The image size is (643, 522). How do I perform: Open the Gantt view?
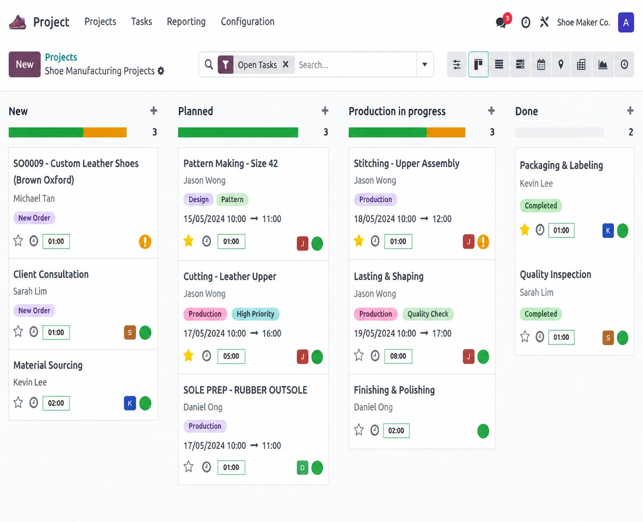point(520,65)
